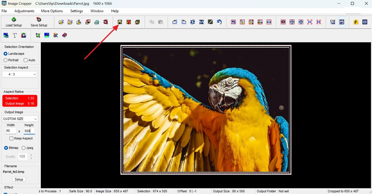The image size is (372, 194).
Task: Click the red-framed return arrow icon
Action: click(x=234, y=22)
